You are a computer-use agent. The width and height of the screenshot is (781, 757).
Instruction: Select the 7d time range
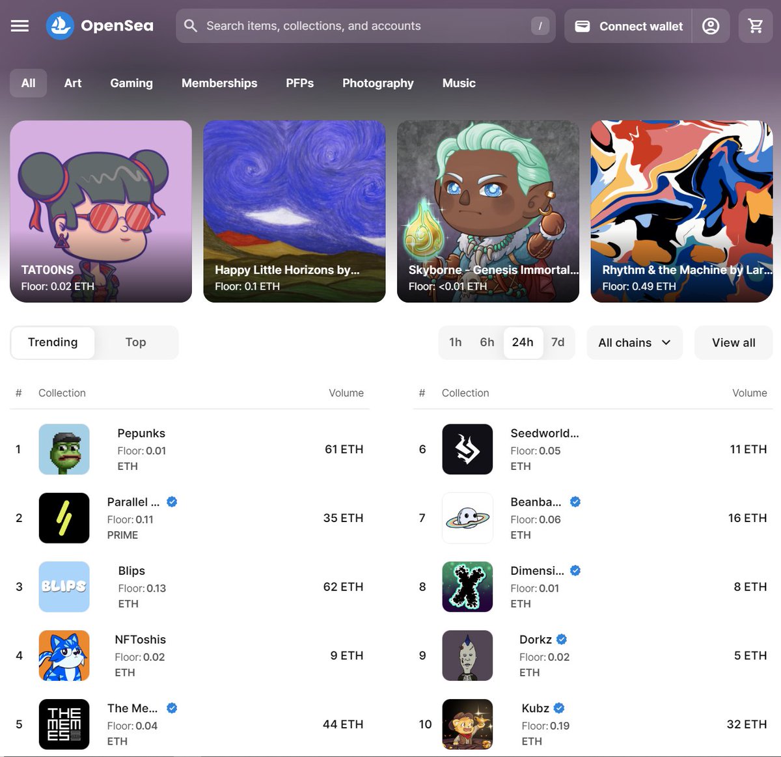[x=558, y=342]
